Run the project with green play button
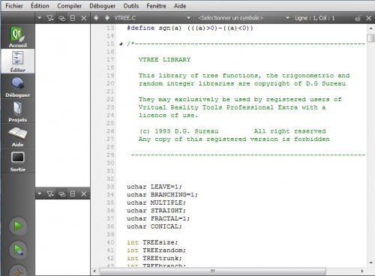Viewport: 375px width, 276px height. tap(18, 226)
